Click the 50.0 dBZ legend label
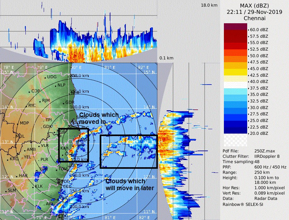The image size is (289, 220). coord(259,56)
